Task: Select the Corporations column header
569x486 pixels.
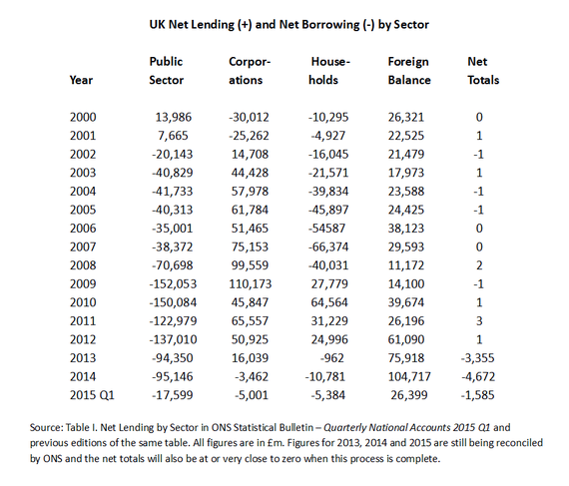Action: tap(250, 71)
